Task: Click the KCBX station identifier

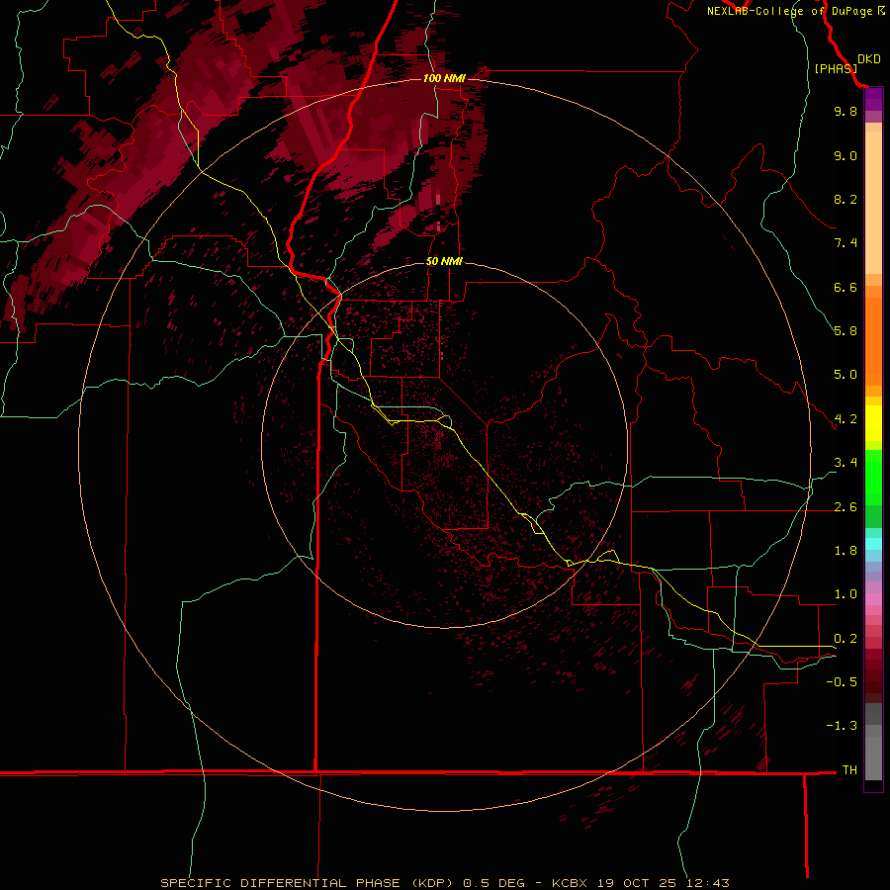Action: [572, 883]
